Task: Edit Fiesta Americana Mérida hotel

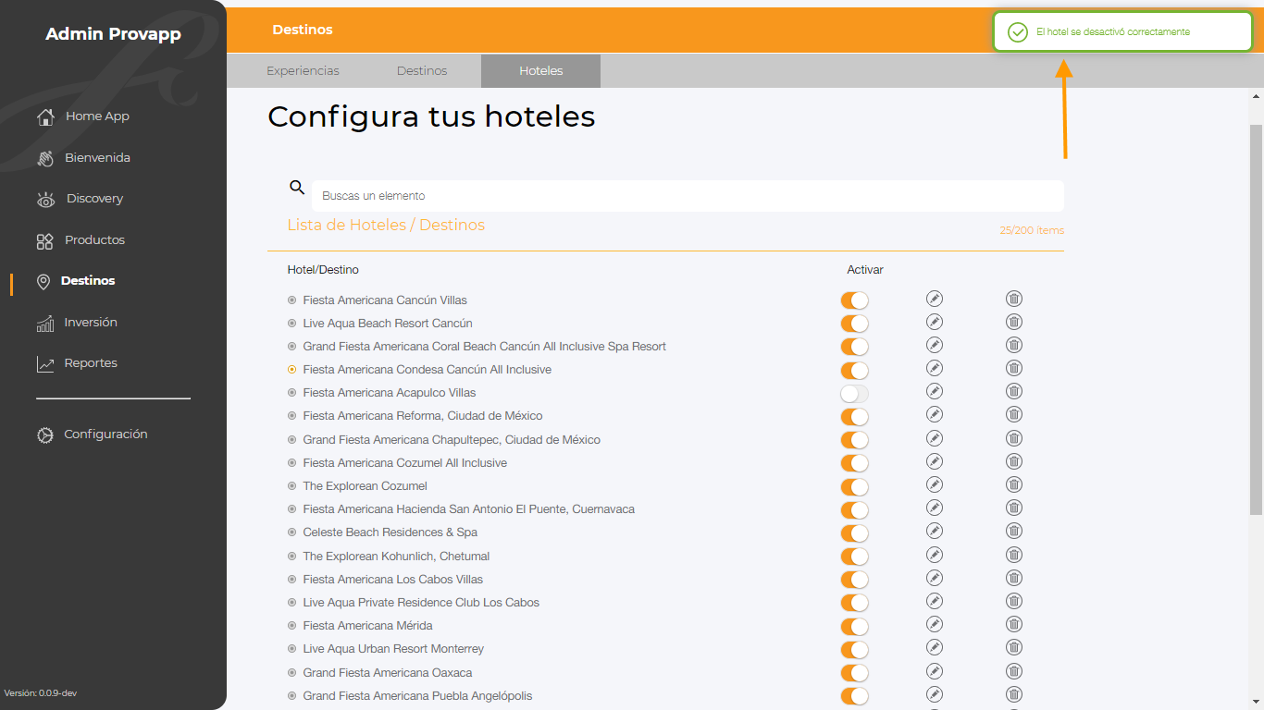Action: (x=935, y=624)
